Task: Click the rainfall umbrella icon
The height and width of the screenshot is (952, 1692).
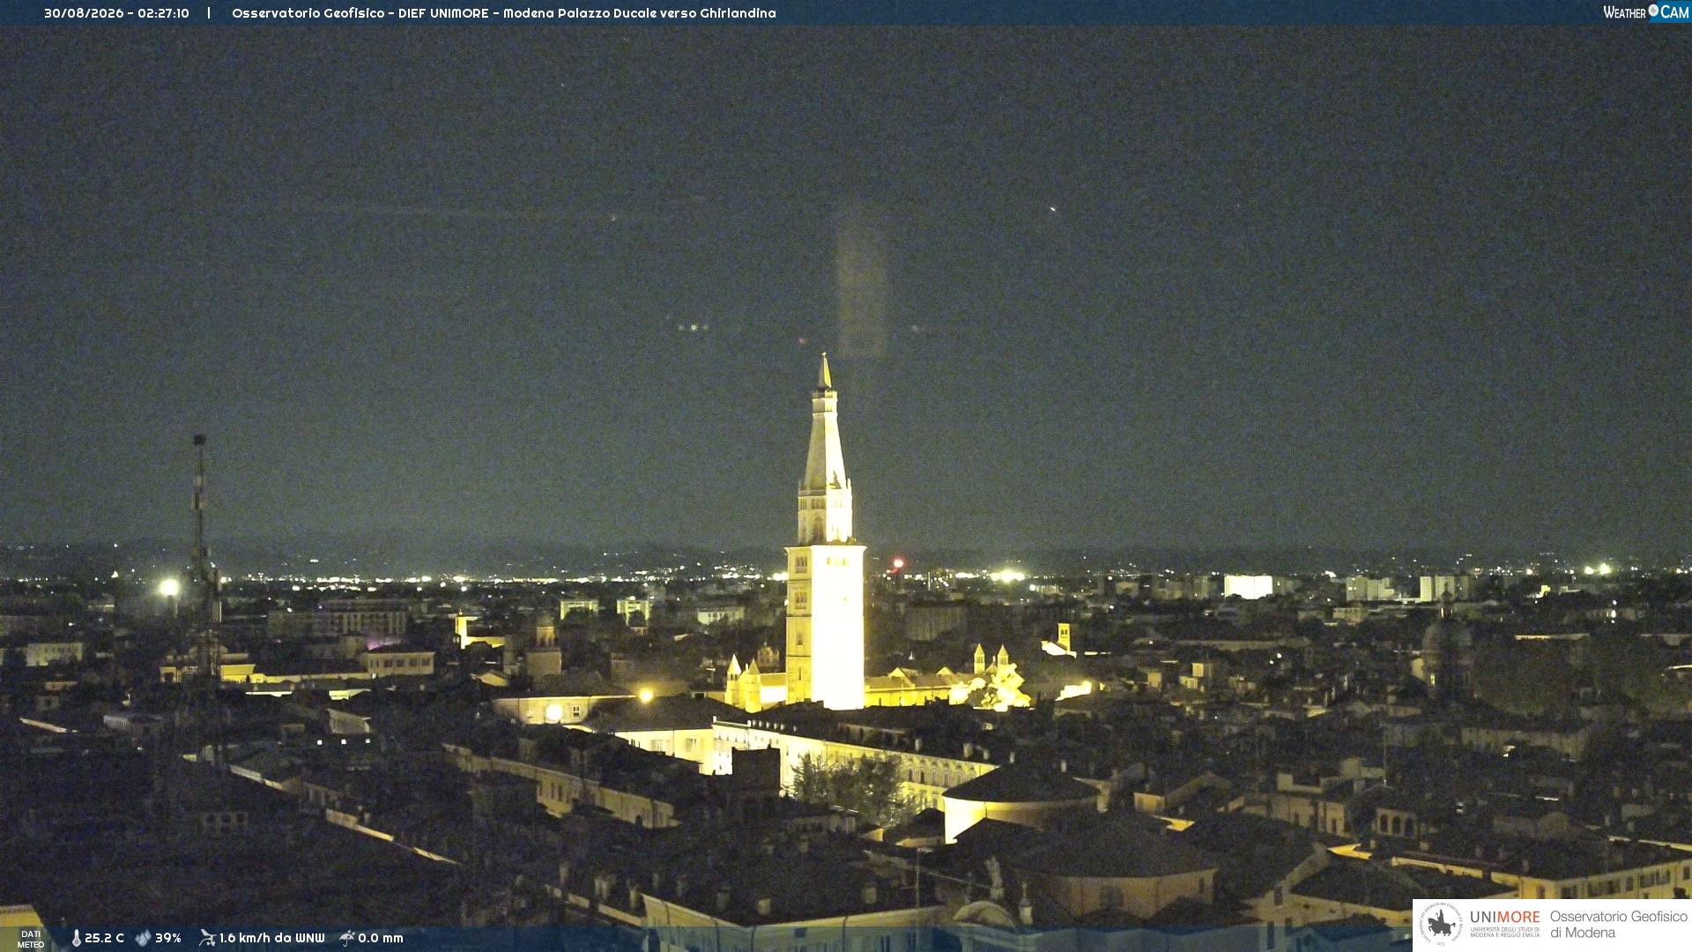Action: click(347, 938)
